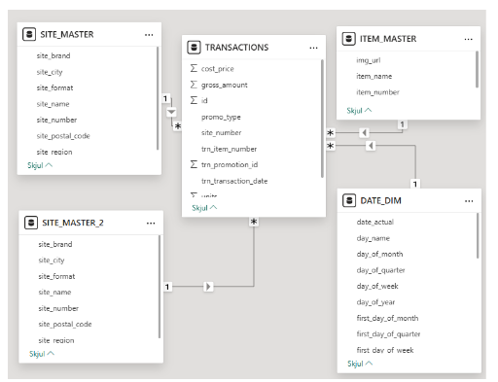Screen dimensions: 498x382
Task: Collapse ITEM_MASTER table with Skjul
Action: tap(359, 111)
